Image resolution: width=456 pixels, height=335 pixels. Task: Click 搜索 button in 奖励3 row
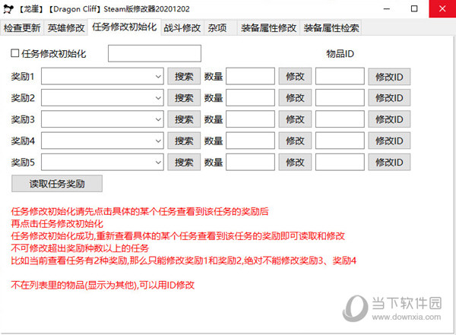(184, 119)
